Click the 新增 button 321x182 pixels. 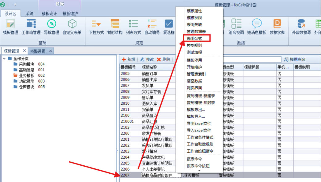128,59
